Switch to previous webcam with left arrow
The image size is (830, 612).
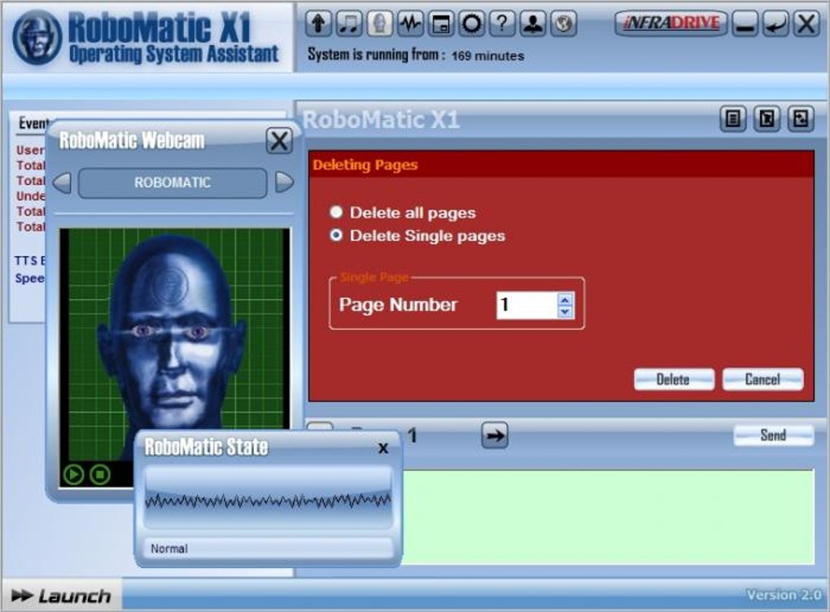63,182
